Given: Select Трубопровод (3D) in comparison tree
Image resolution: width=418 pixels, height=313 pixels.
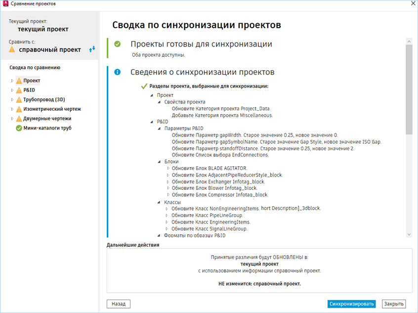Looking at the screenshot, I should pyautogui.click(x=44, y=99).
